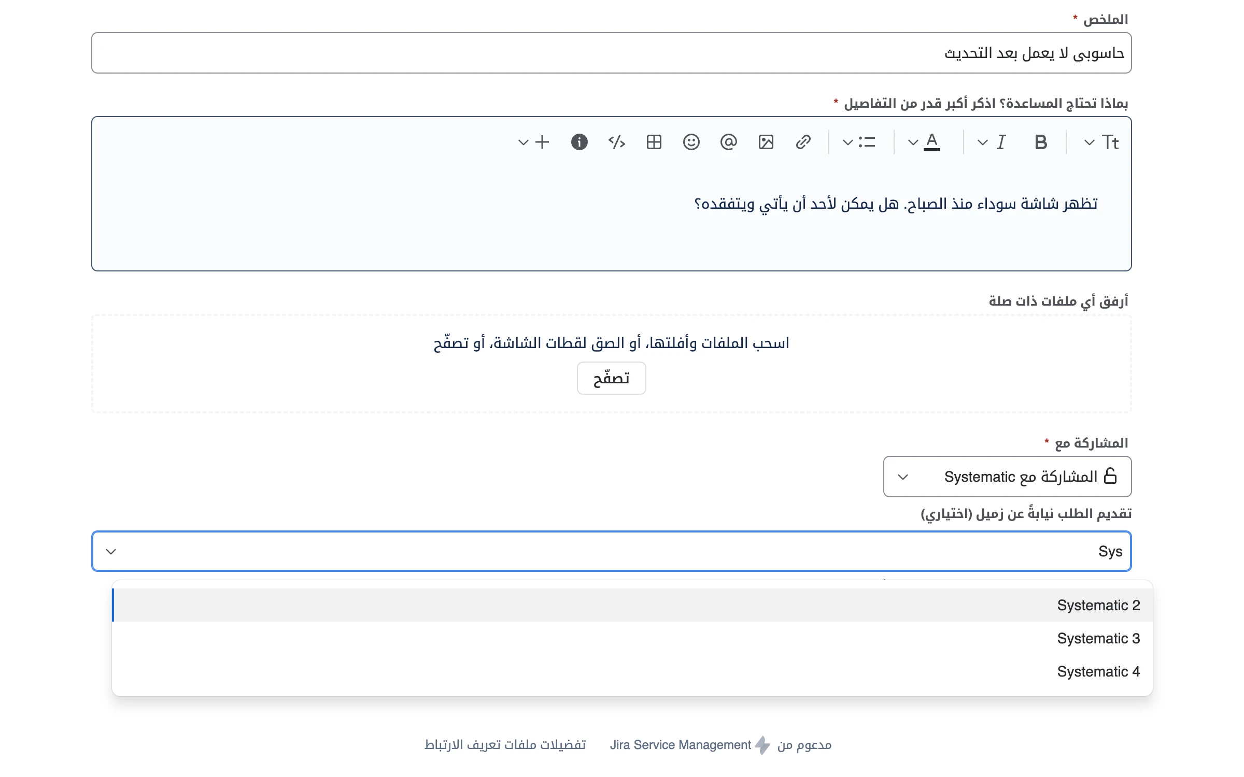This screenshot has height=777, width=1244.
Task: Click the browse (تصفّح) button
Action: coord(611,378)
